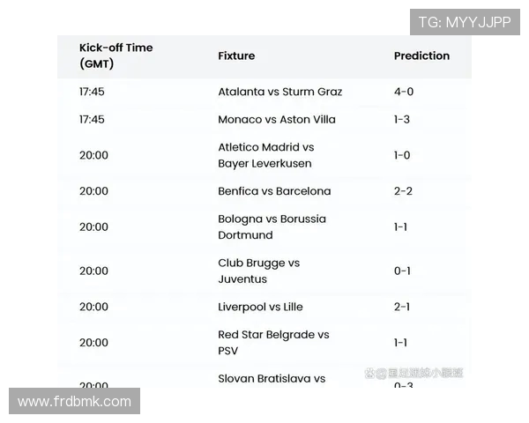Click the 17:45 kick-off time for Atalanta

[x=92, y=92]
